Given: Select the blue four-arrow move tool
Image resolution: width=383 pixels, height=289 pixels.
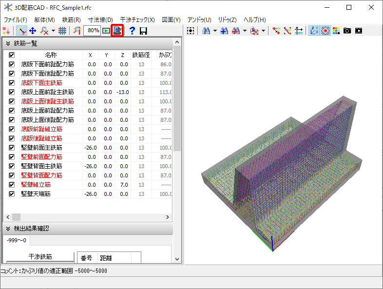Looking at the screenshot, I should click(33, 31).
